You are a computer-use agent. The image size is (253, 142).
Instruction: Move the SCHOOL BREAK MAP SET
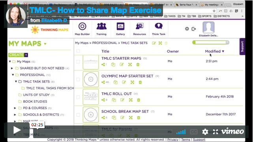pyautogui.click(x=131, y=118)
